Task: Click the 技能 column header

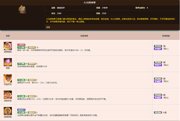Action: (x=8, y=36)
